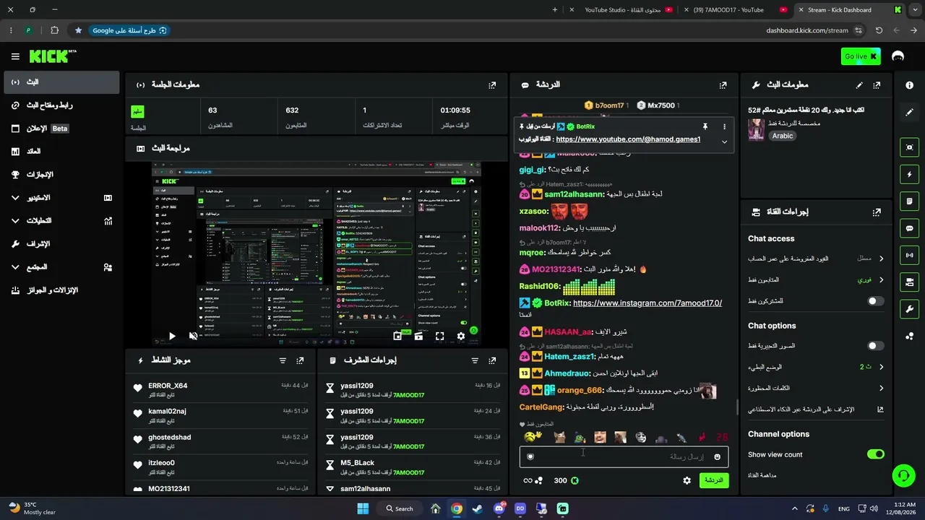Unmute the stream preview audio
The image size is (925, 520).
(193, 336)
